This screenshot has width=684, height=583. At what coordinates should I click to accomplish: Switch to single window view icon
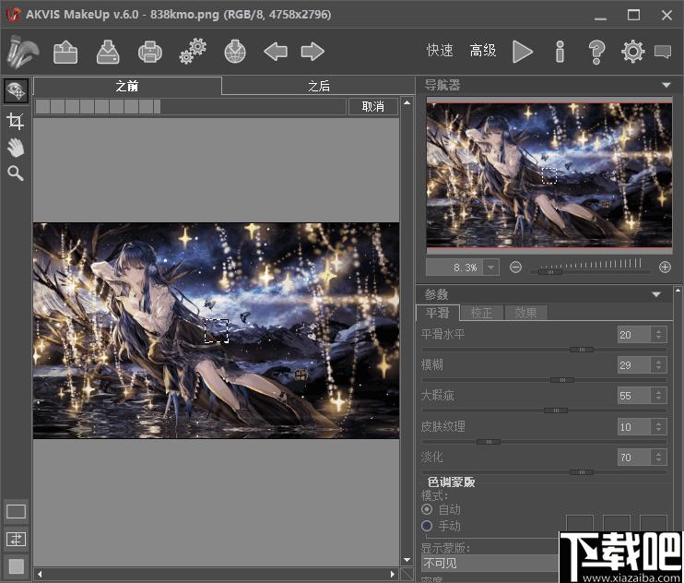pyautogui.click(x=17, y=511)
